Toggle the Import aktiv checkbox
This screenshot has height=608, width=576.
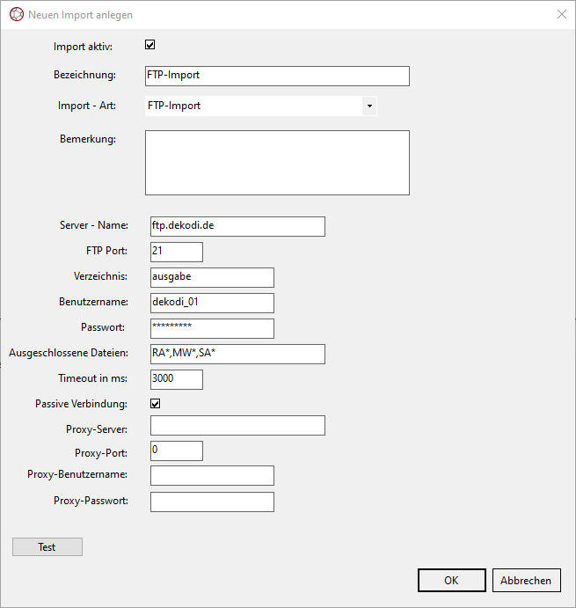(x=150, y=45)
